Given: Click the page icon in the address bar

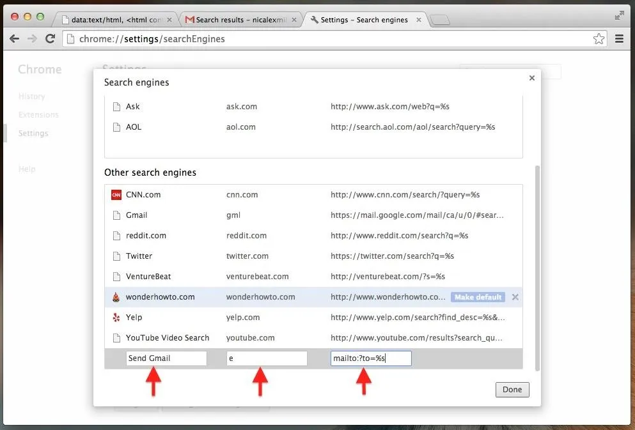Looking at the screenshot, I should tap(70, 39).
